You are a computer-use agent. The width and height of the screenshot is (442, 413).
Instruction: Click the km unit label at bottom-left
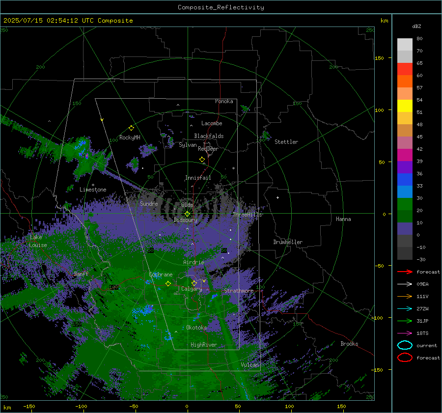[x=7, y=408]
